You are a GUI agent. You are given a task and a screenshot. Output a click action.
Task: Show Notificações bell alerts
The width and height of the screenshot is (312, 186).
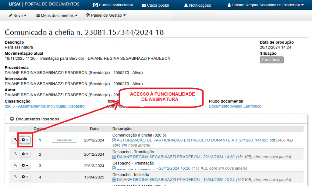click(x=197, y=5)
